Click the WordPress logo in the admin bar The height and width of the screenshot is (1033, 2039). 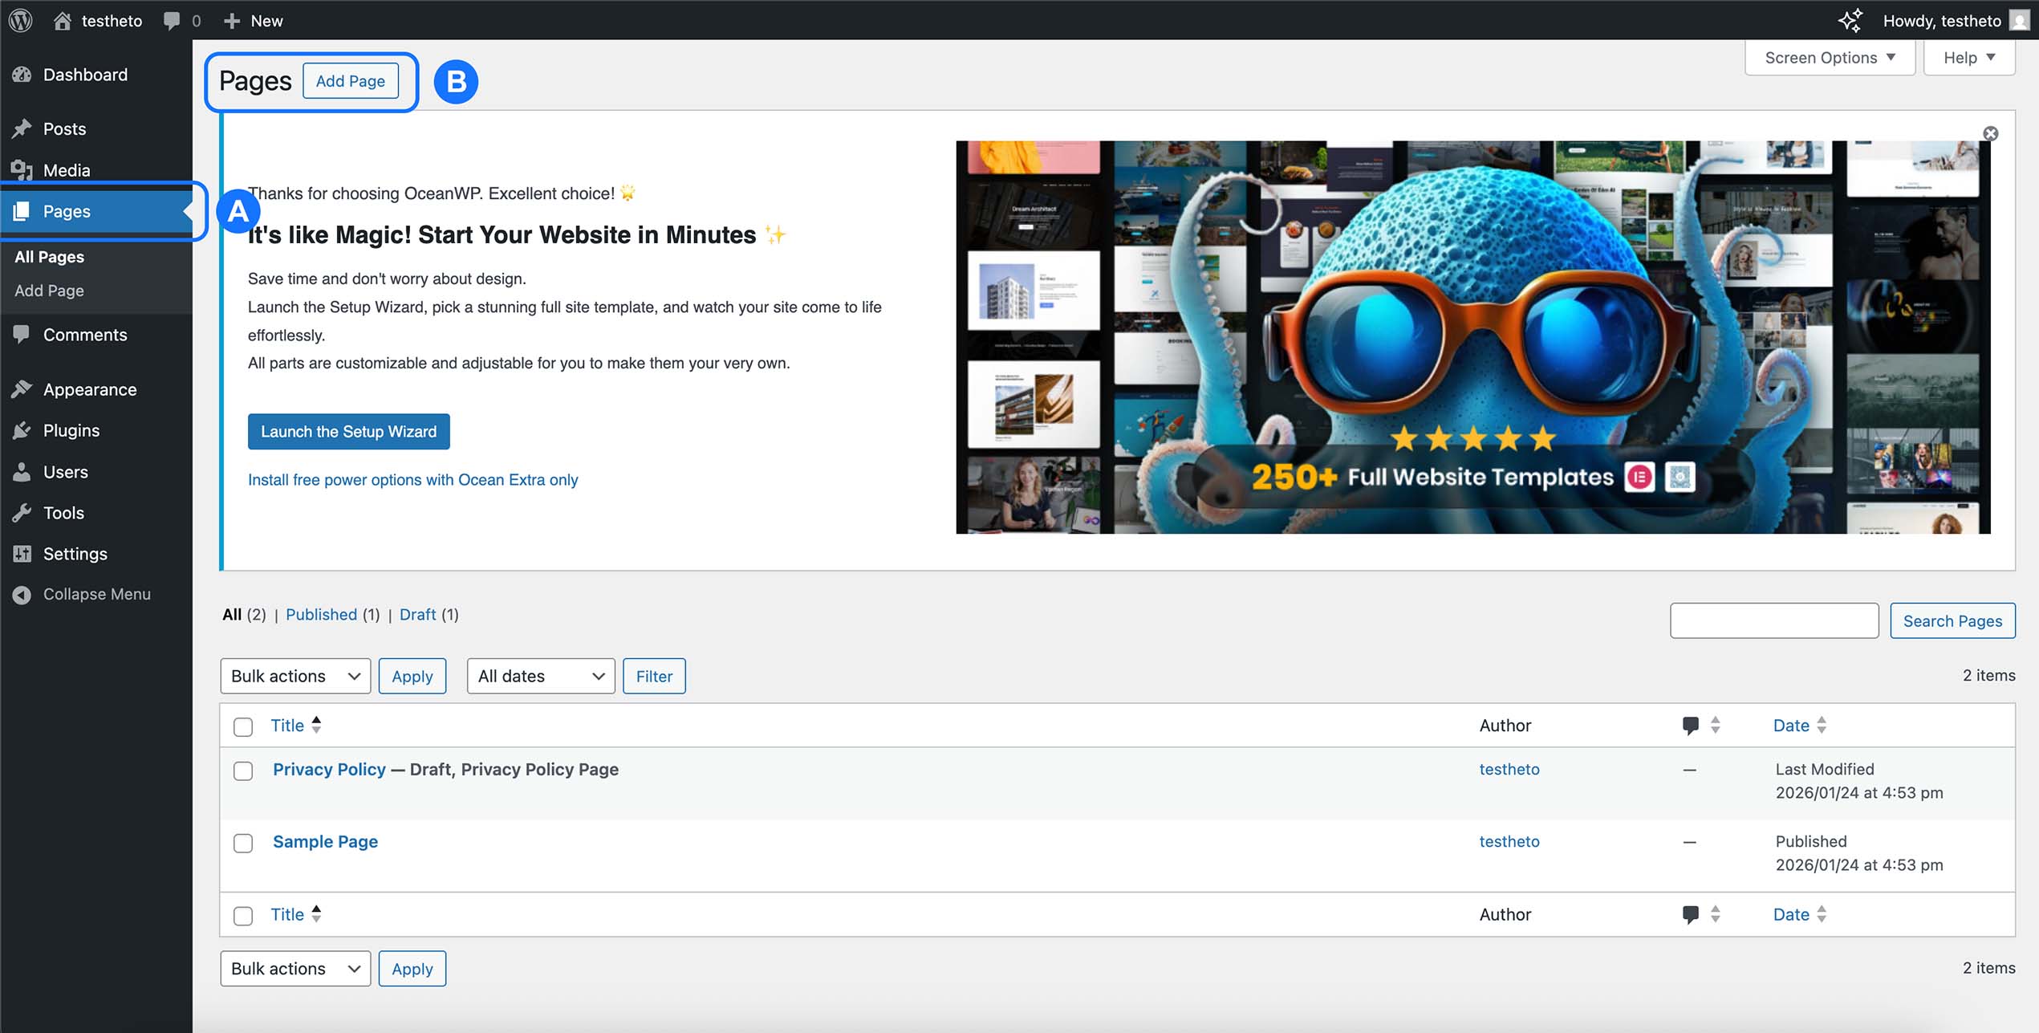coord(20,20)
